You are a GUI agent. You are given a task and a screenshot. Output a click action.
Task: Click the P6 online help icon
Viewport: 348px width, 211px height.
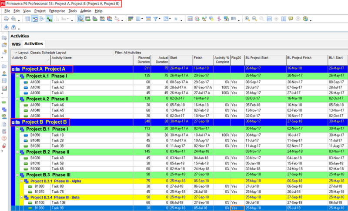[305, 19]
